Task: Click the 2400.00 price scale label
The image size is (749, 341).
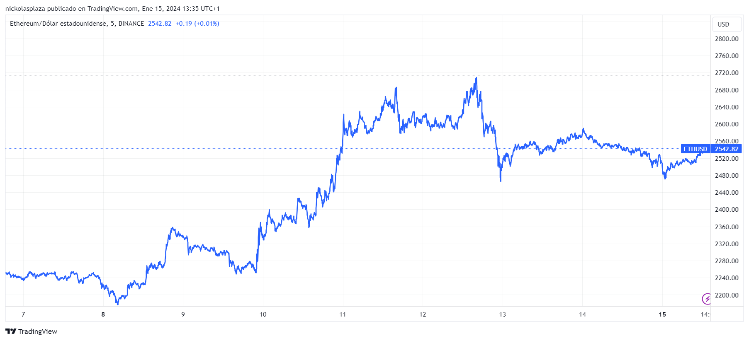Action: click(x=727, y=210)
